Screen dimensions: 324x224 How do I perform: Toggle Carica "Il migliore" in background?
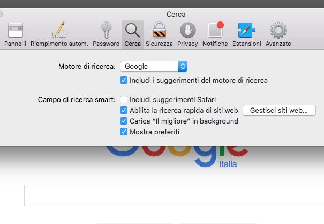pos(124,121)
